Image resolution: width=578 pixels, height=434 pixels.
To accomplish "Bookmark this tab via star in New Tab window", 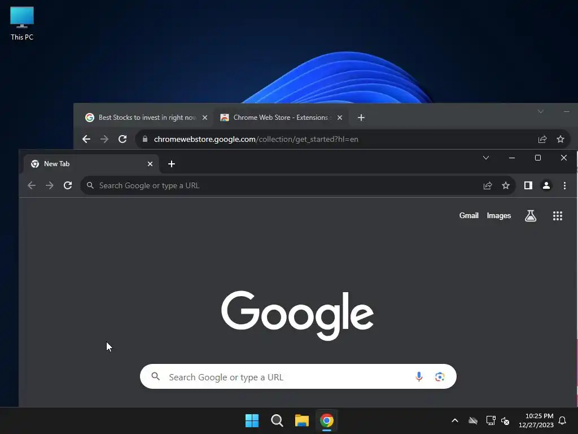I will click(x=506, y=185).
